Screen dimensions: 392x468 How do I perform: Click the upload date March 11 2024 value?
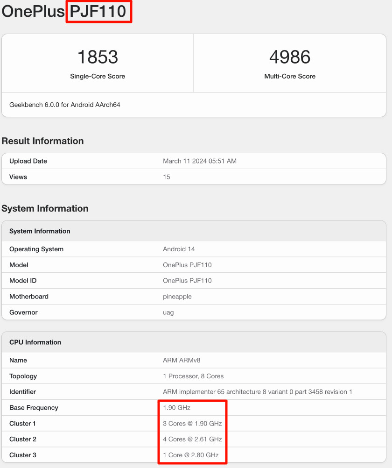tap(200, 161)
